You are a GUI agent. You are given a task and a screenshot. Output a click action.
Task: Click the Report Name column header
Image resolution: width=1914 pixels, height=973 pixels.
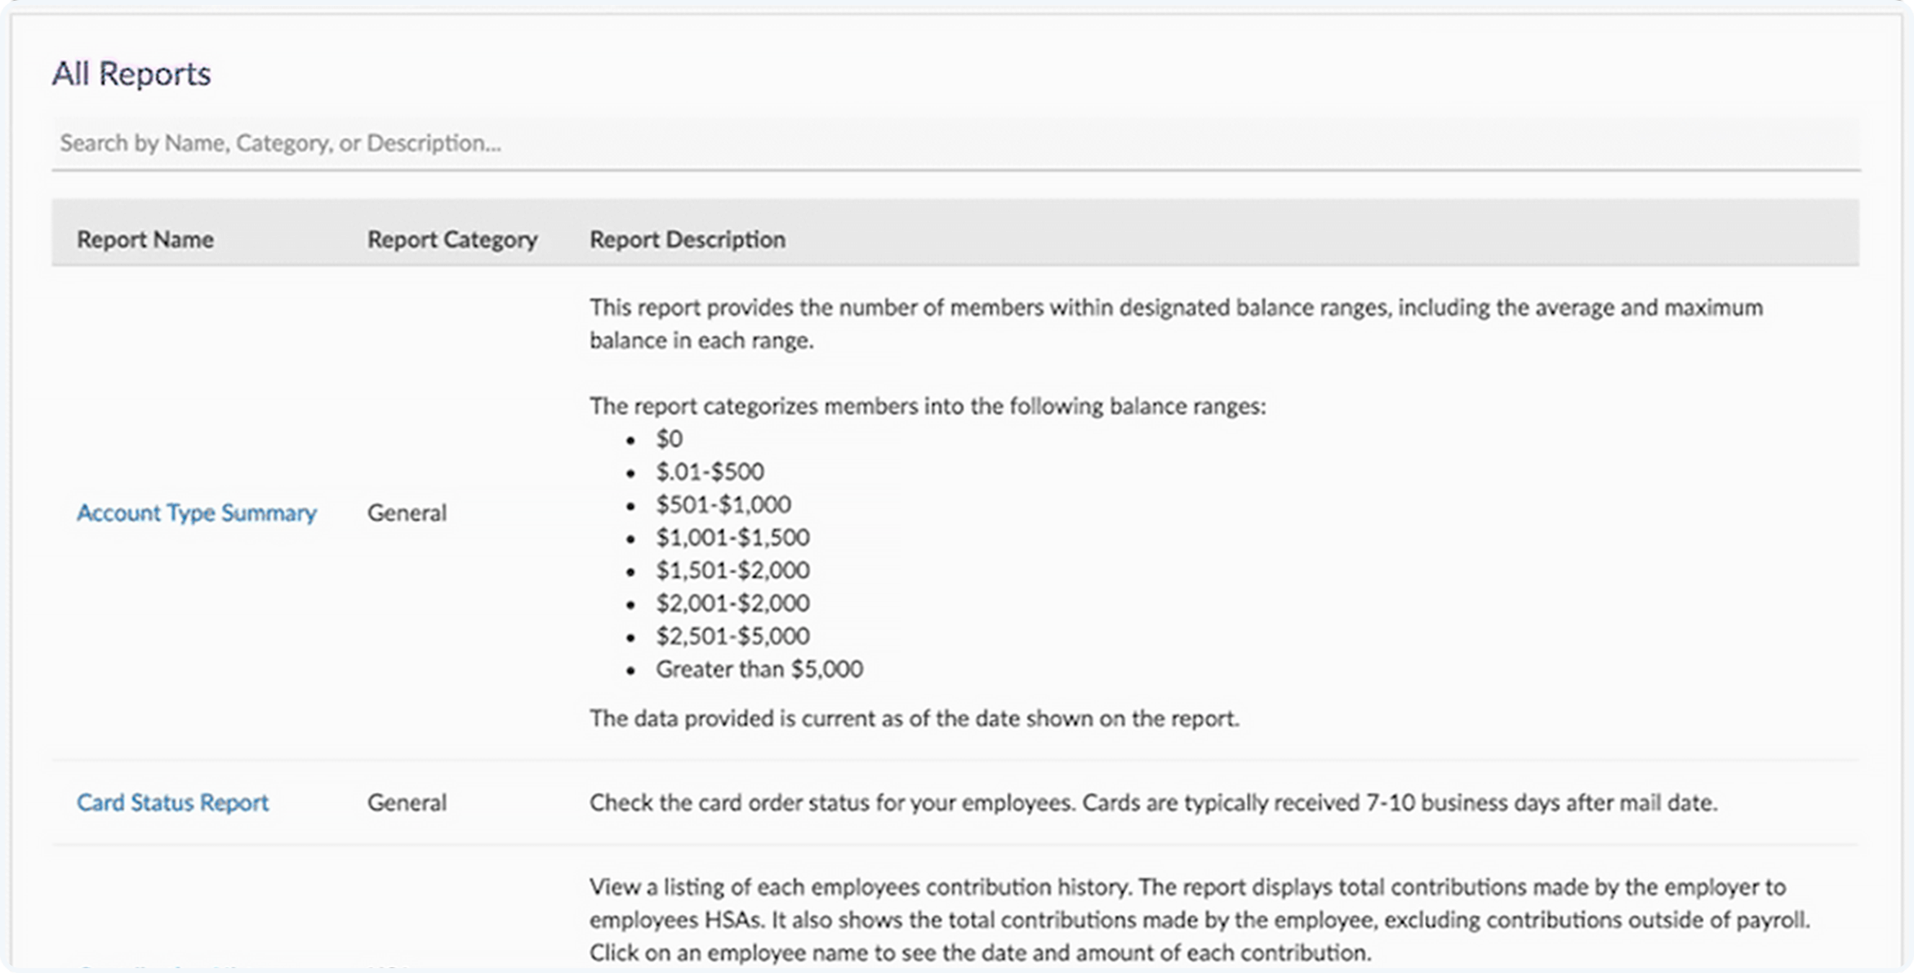[x=145, y=239]
